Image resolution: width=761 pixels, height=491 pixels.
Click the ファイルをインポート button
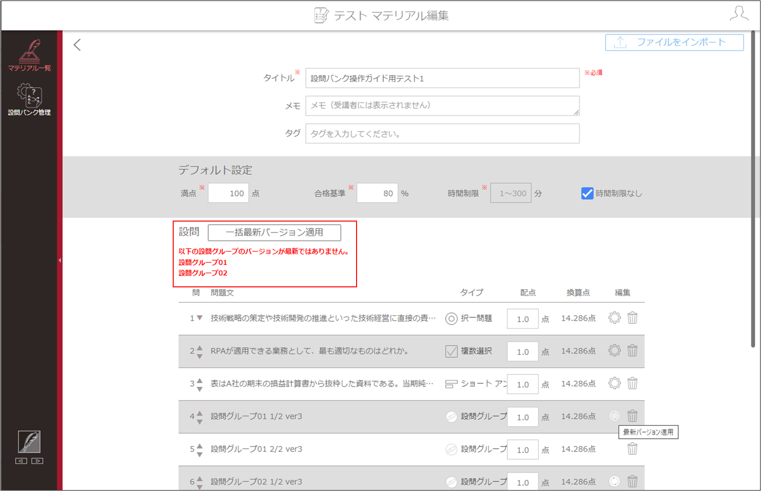coord(674,43)
